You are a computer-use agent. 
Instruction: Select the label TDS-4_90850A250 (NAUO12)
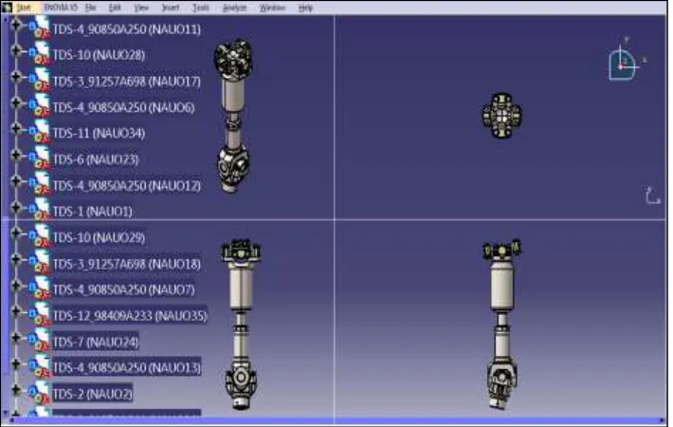point(127,186)
